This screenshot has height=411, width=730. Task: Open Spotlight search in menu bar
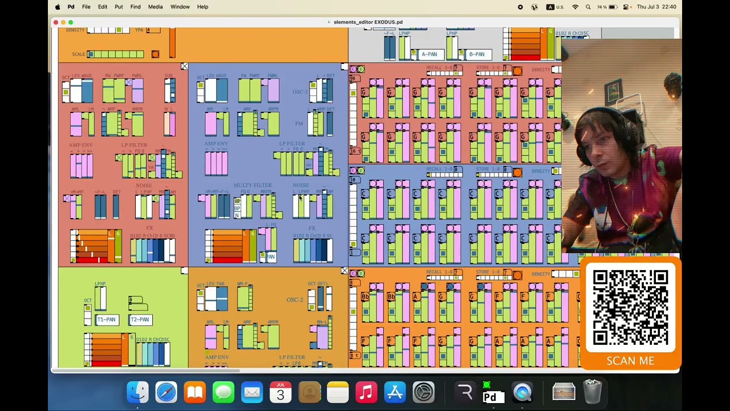[x=589, y=7]
